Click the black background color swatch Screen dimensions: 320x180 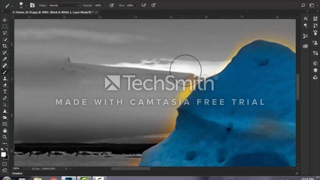tap(6, 157)
